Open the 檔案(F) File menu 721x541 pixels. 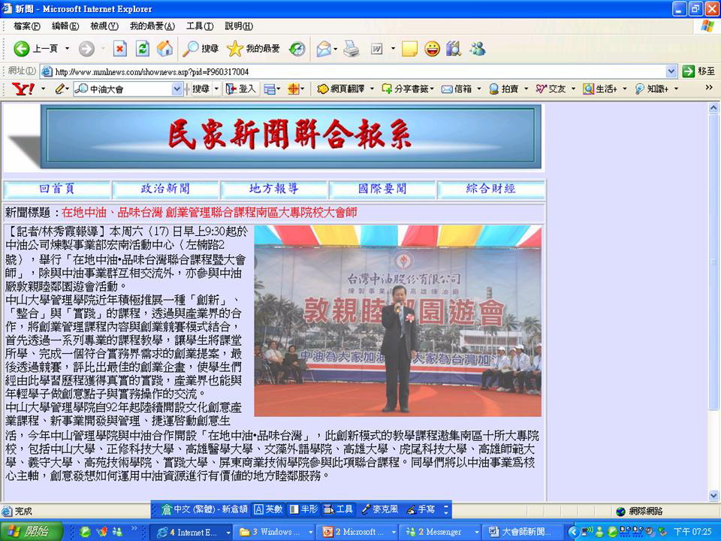coord(27,26)
